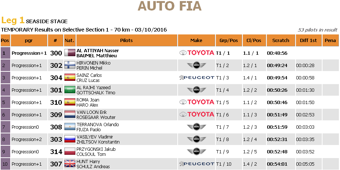Click the Qatar flag for car 300
Screen dimensions: 340x170
pyautogui.click(x=70, y=53)
